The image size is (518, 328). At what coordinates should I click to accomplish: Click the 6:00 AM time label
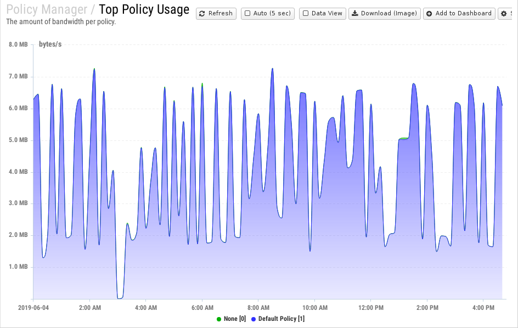point(202,308)
